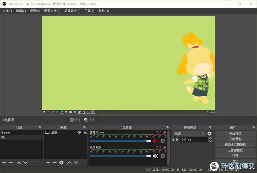257x173 pixels.
Task: Open the 工具(T) menu
Action: click(89, 11)
